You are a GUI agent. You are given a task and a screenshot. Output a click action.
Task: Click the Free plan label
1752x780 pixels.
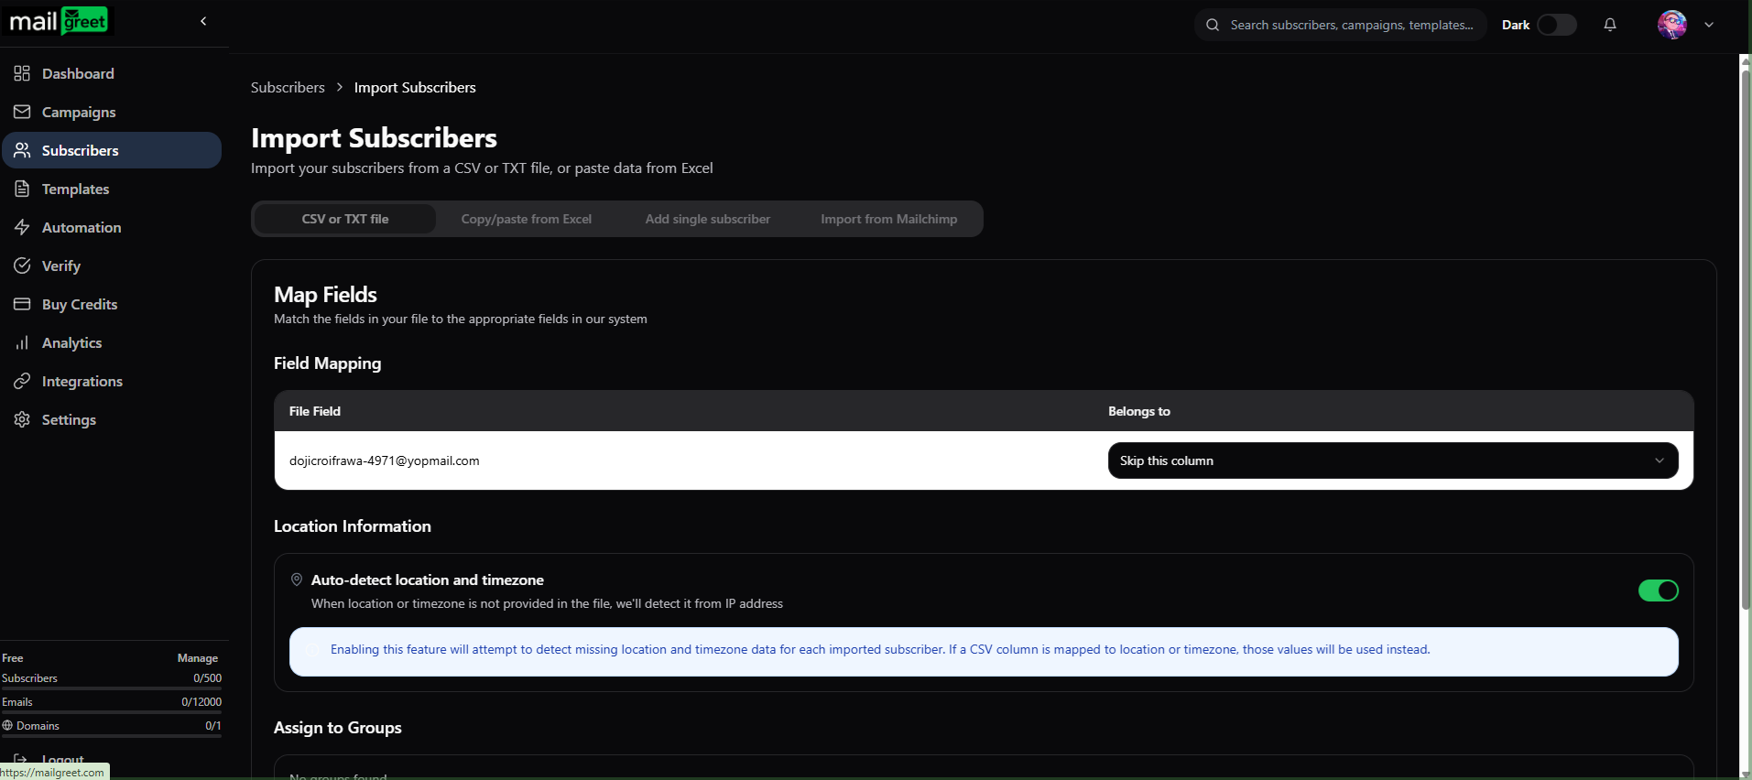(x=13, y=658)
